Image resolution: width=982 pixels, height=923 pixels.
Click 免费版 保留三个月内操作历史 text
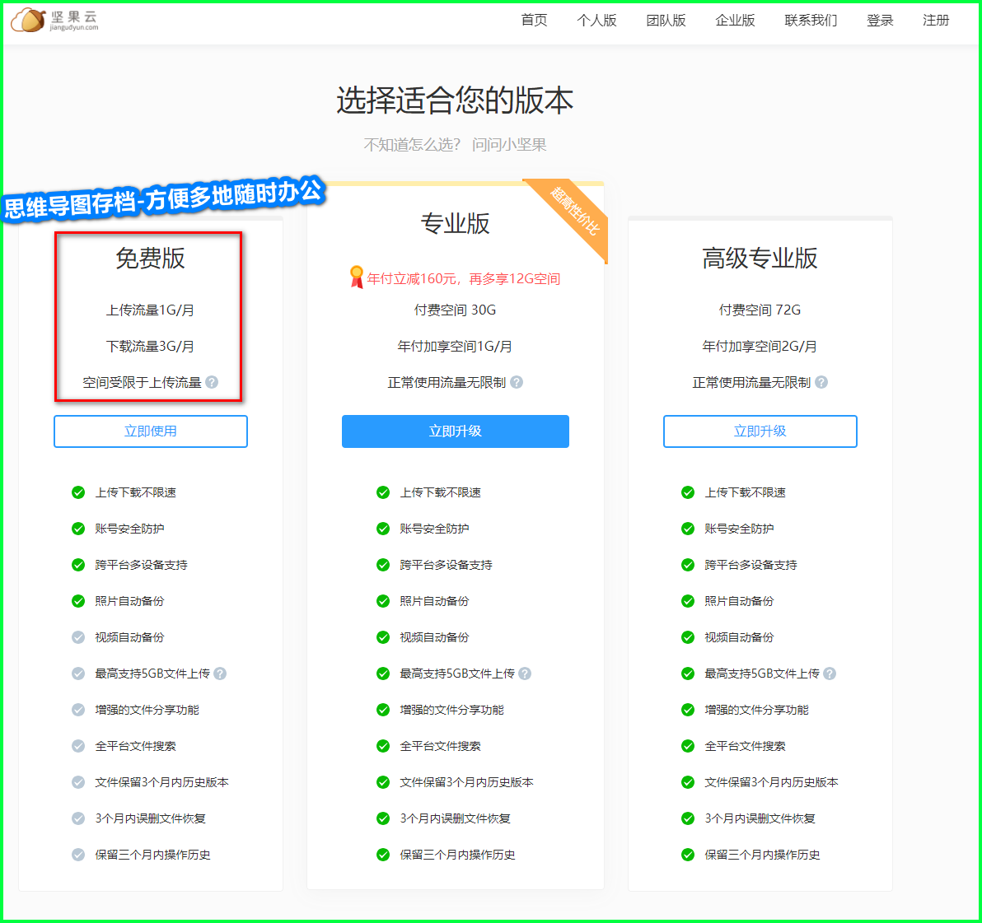click(x=152, y=855)
